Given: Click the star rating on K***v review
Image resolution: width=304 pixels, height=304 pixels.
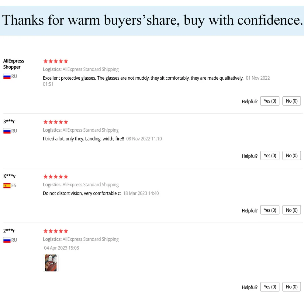Looking at the screenshot, I should coord(56,177).
